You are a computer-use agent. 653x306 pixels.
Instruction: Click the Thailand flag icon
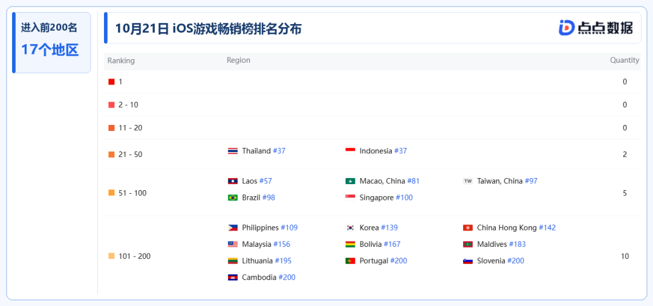pyautogui.click(x=233, y=151)
